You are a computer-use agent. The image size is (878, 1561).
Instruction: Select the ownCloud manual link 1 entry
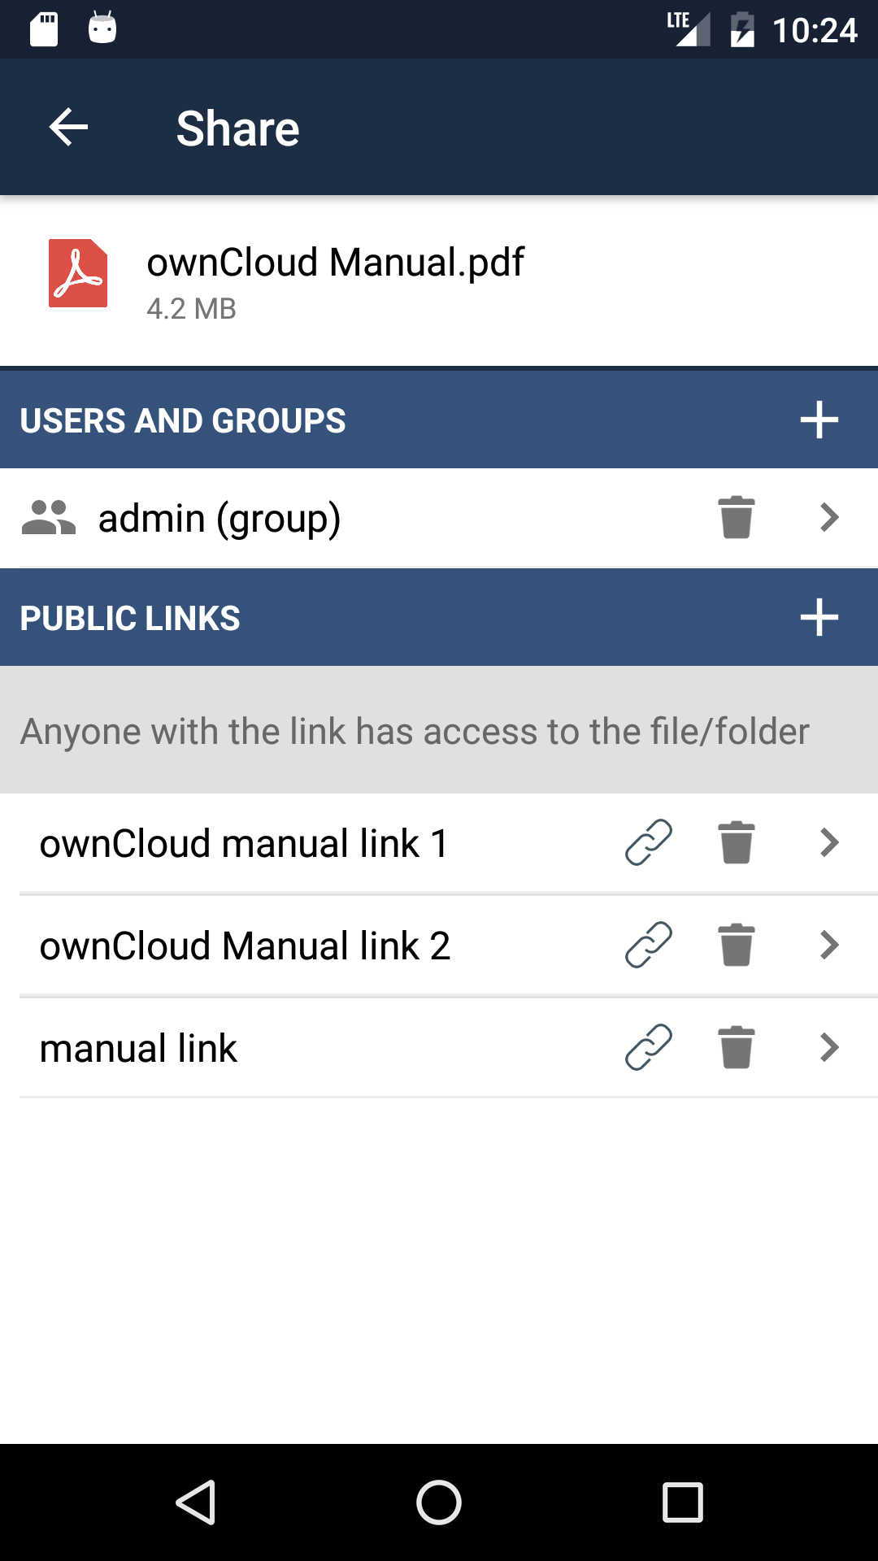(x=244, y=843)
